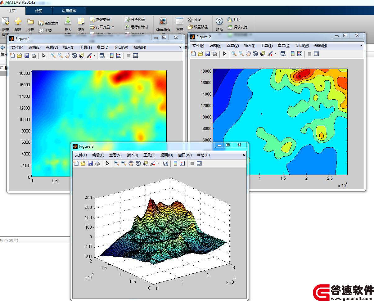Screen dimensions: 374x301
Task: Dock Figure 2 using the corner arrow
Action: [x=361, y=46]
